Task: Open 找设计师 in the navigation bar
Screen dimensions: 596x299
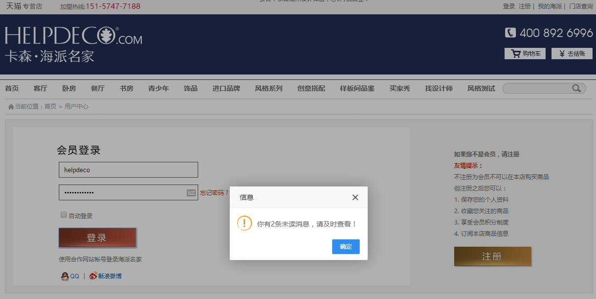Action: coord(439,89)
